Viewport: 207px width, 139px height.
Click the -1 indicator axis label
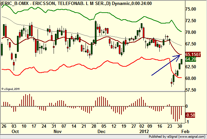point(187,122)
